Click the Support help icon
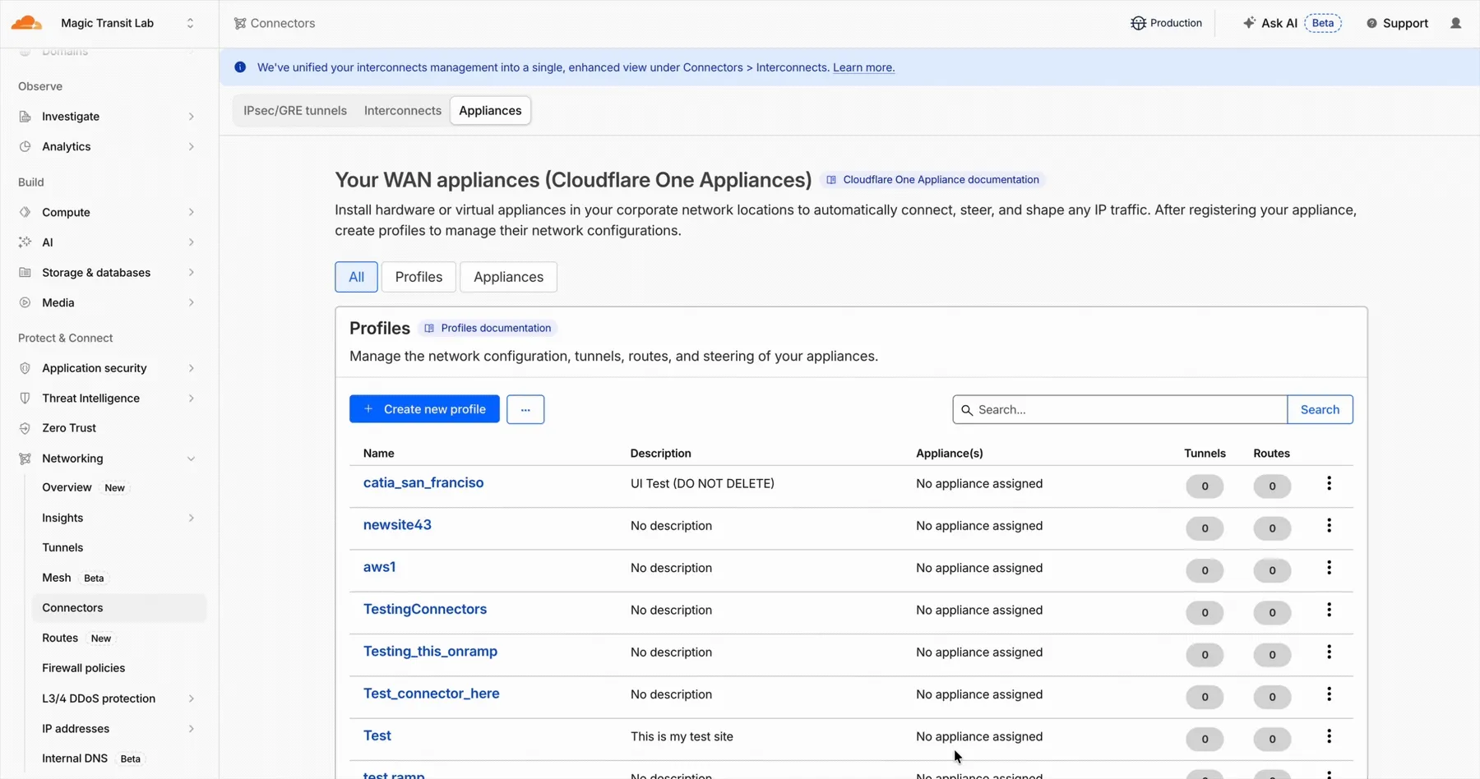1480x779 pixels. click(1371, 23)
